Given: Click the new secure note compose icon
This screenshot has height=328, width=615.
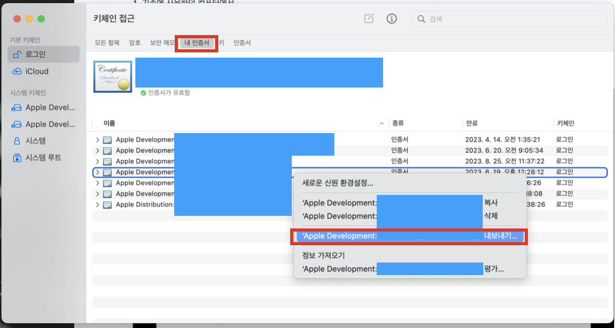Looking at the screenshot, I should point(369,18).
